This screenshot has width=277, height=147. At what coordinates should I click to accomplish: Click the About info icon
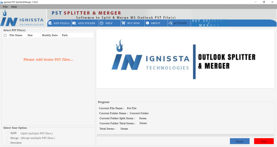[x=147, y=23]
